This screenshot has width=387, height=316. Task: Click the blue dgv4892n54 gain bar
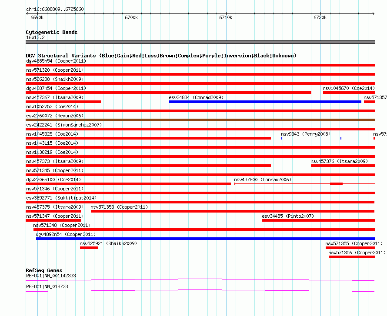click(x=205, y=239)
